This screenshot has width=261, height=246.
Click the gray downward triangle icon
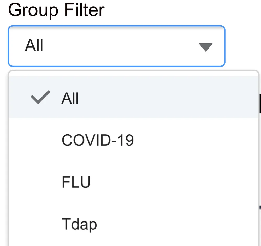(x=206, y=47)
